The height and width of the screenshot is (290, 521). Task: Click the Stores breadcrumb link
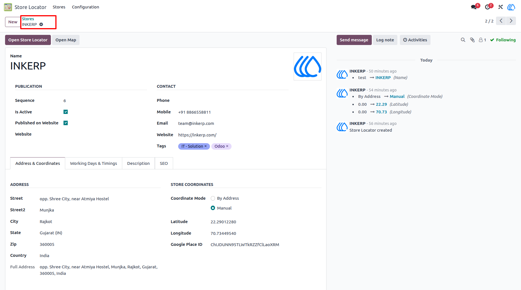click(x=28, y=19)
